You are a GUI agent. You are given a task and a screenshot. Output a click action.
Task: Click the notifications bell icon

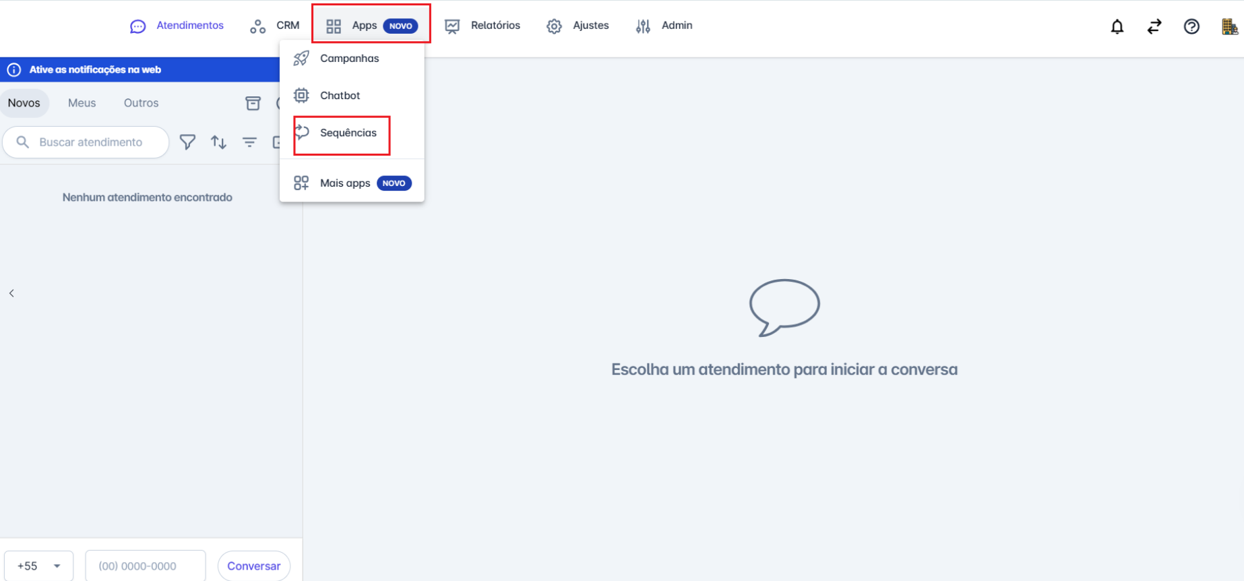click(x=1117, y=26)
